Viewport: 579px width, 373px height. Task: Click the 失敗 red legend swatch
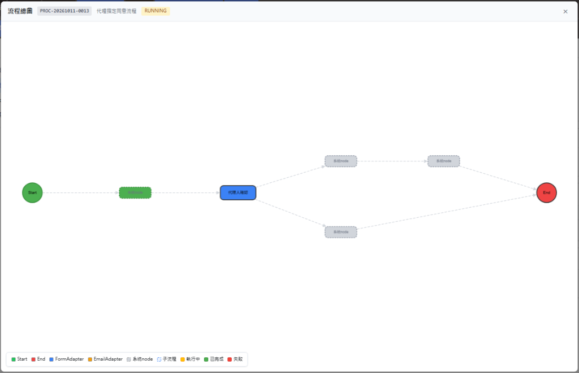point(230,359)
